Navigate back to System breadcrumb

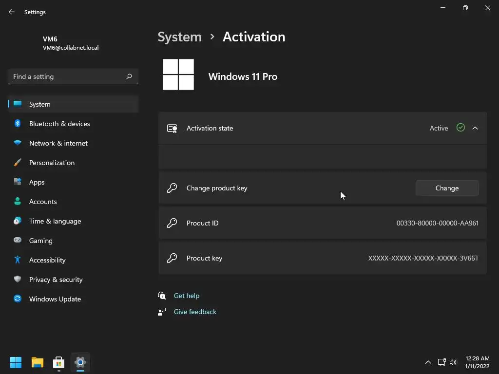click(x=179, y=37)
